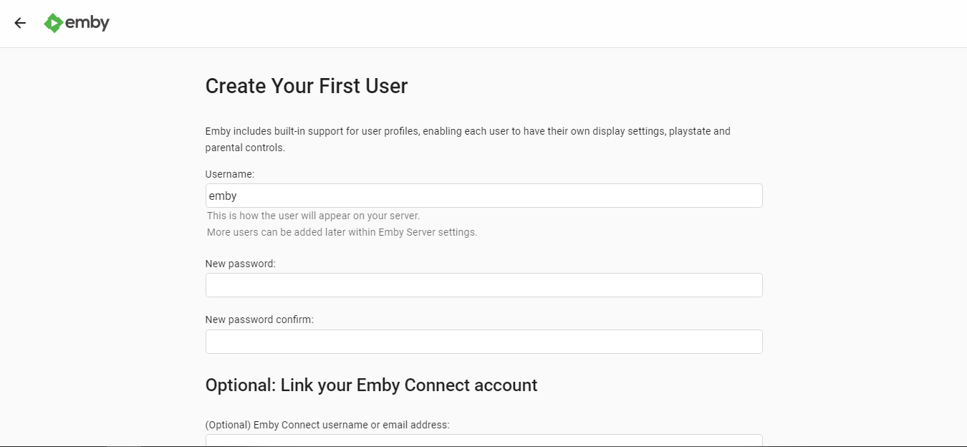The width and height of the screenshot is (967, 447).
Task: Click 'Optional: Link your Emby Connect account' heading
Action: click(371, 385)
